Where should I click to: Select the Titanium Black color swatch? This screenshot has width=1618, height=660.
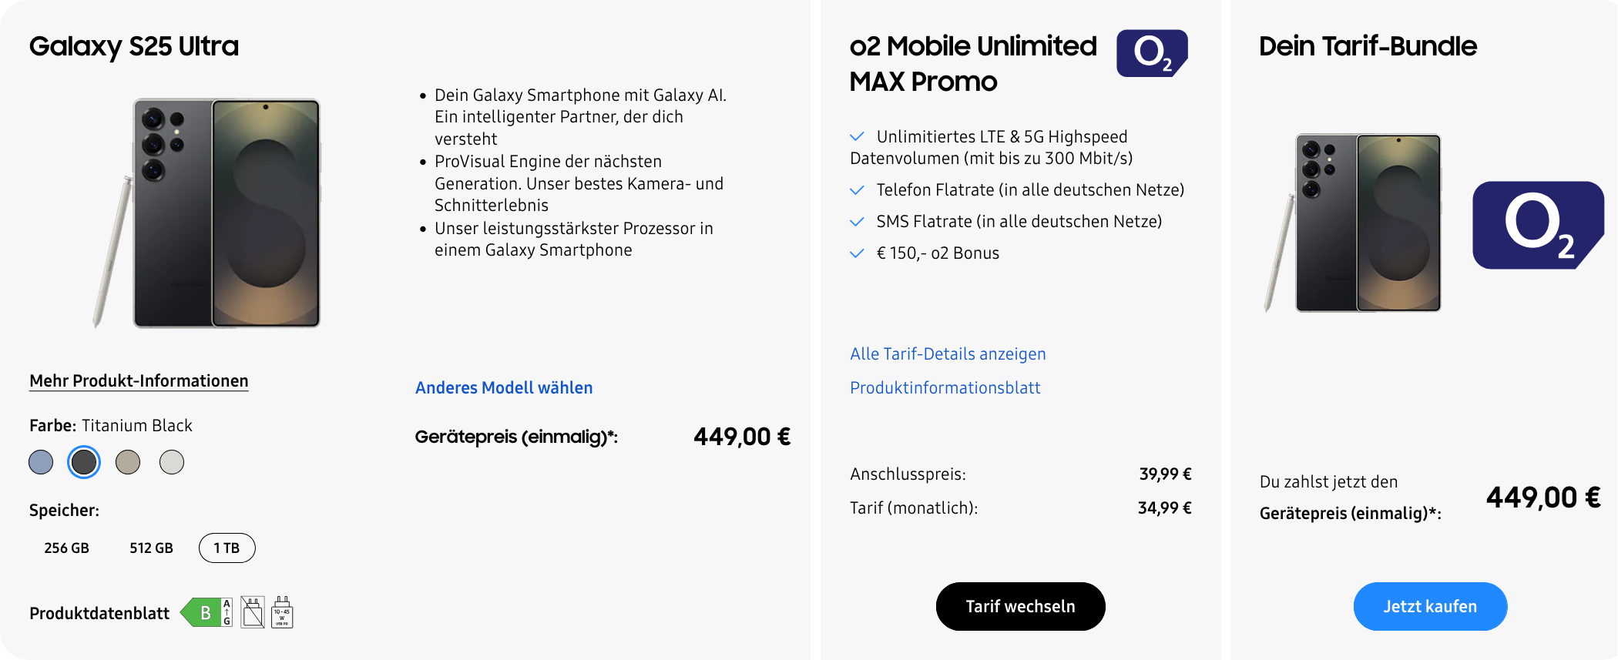pos(84,462)
